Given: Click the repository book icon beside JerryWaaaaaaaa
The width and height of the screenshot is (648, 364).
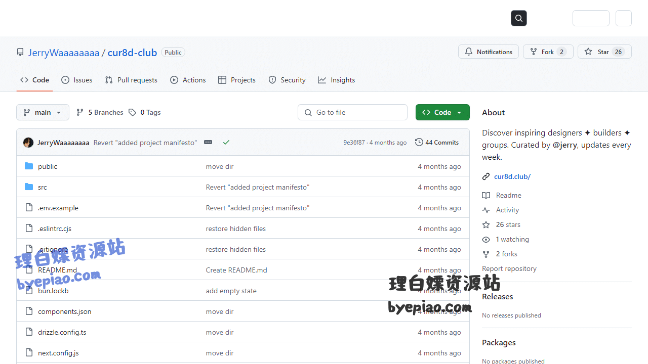Looking at the screenshot, I should coord(20,52).
